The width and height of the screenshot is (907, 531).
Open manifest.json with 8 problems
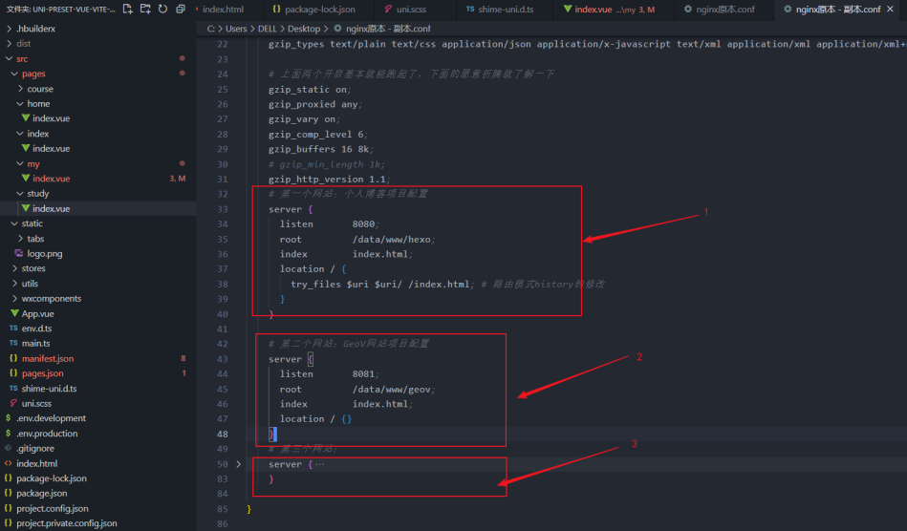pos(48,358)
